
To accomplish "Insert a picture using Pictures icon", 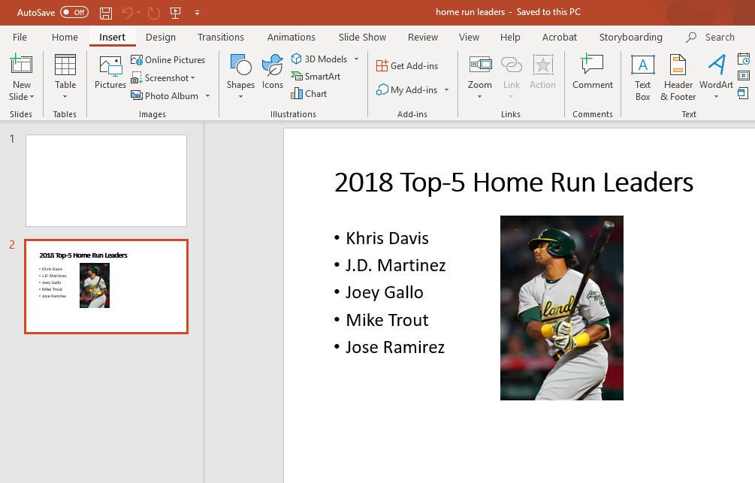I will coord(110,74).
